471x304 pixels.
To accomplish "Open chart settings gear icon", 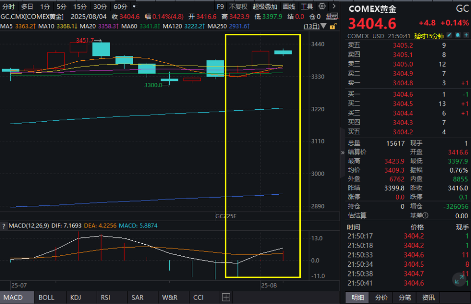I will point(322,6).
